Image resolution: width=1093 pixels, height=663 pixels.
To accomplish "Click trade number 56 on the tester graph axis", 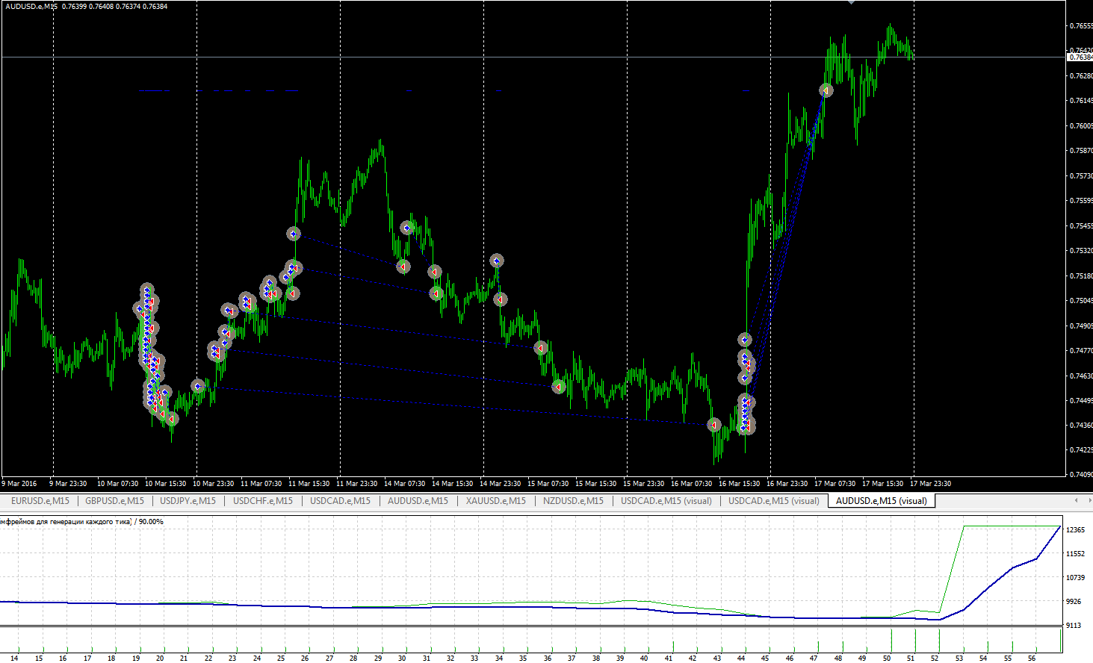I will point(1032,659).
